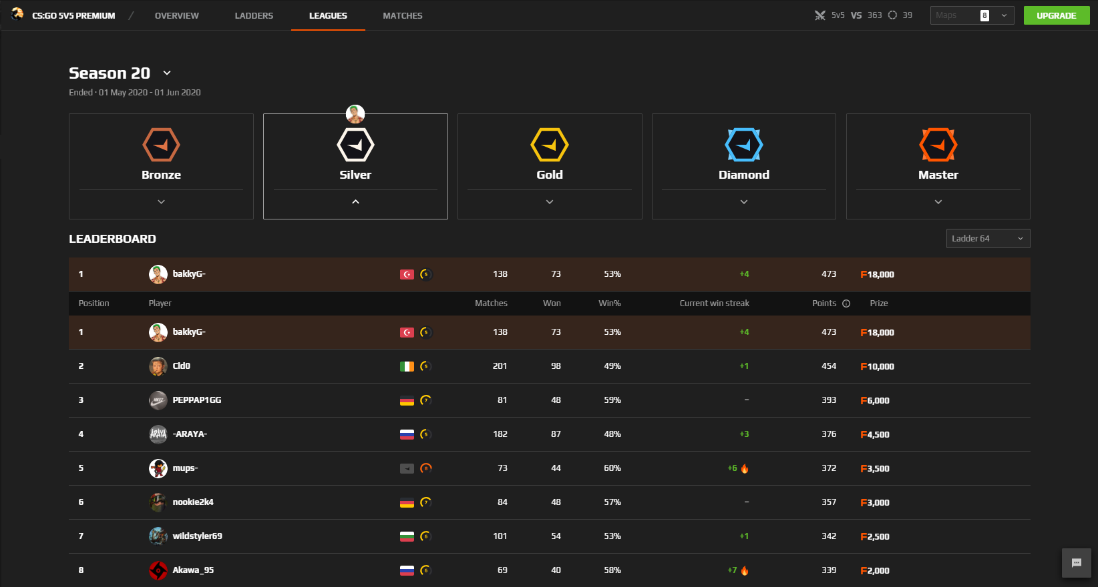Open Akawa_95's player name link

click(x=194, y=570)
